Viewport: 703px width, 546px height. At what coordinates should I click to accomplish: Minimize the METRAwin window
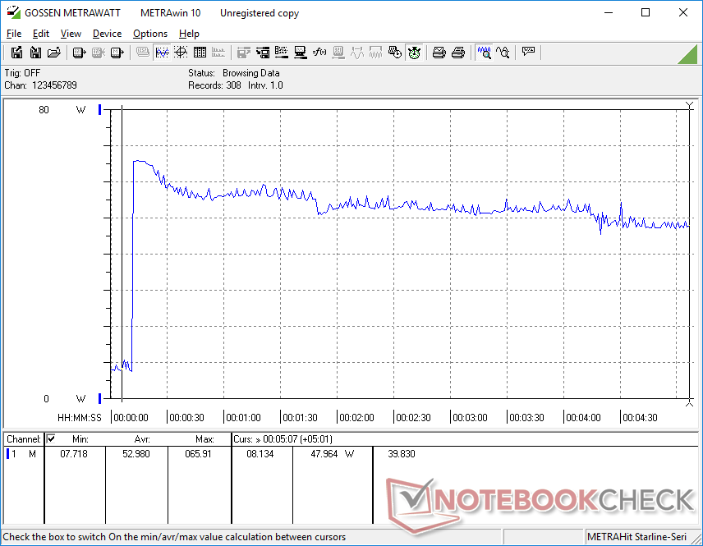tap(609, 12)
